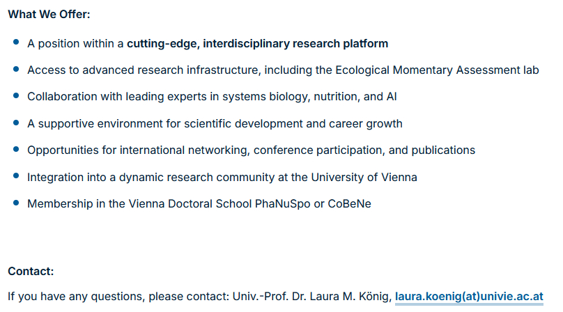
Task: Click the bullet dot before "Membership in the Vienna"
Action: [16, 203]
